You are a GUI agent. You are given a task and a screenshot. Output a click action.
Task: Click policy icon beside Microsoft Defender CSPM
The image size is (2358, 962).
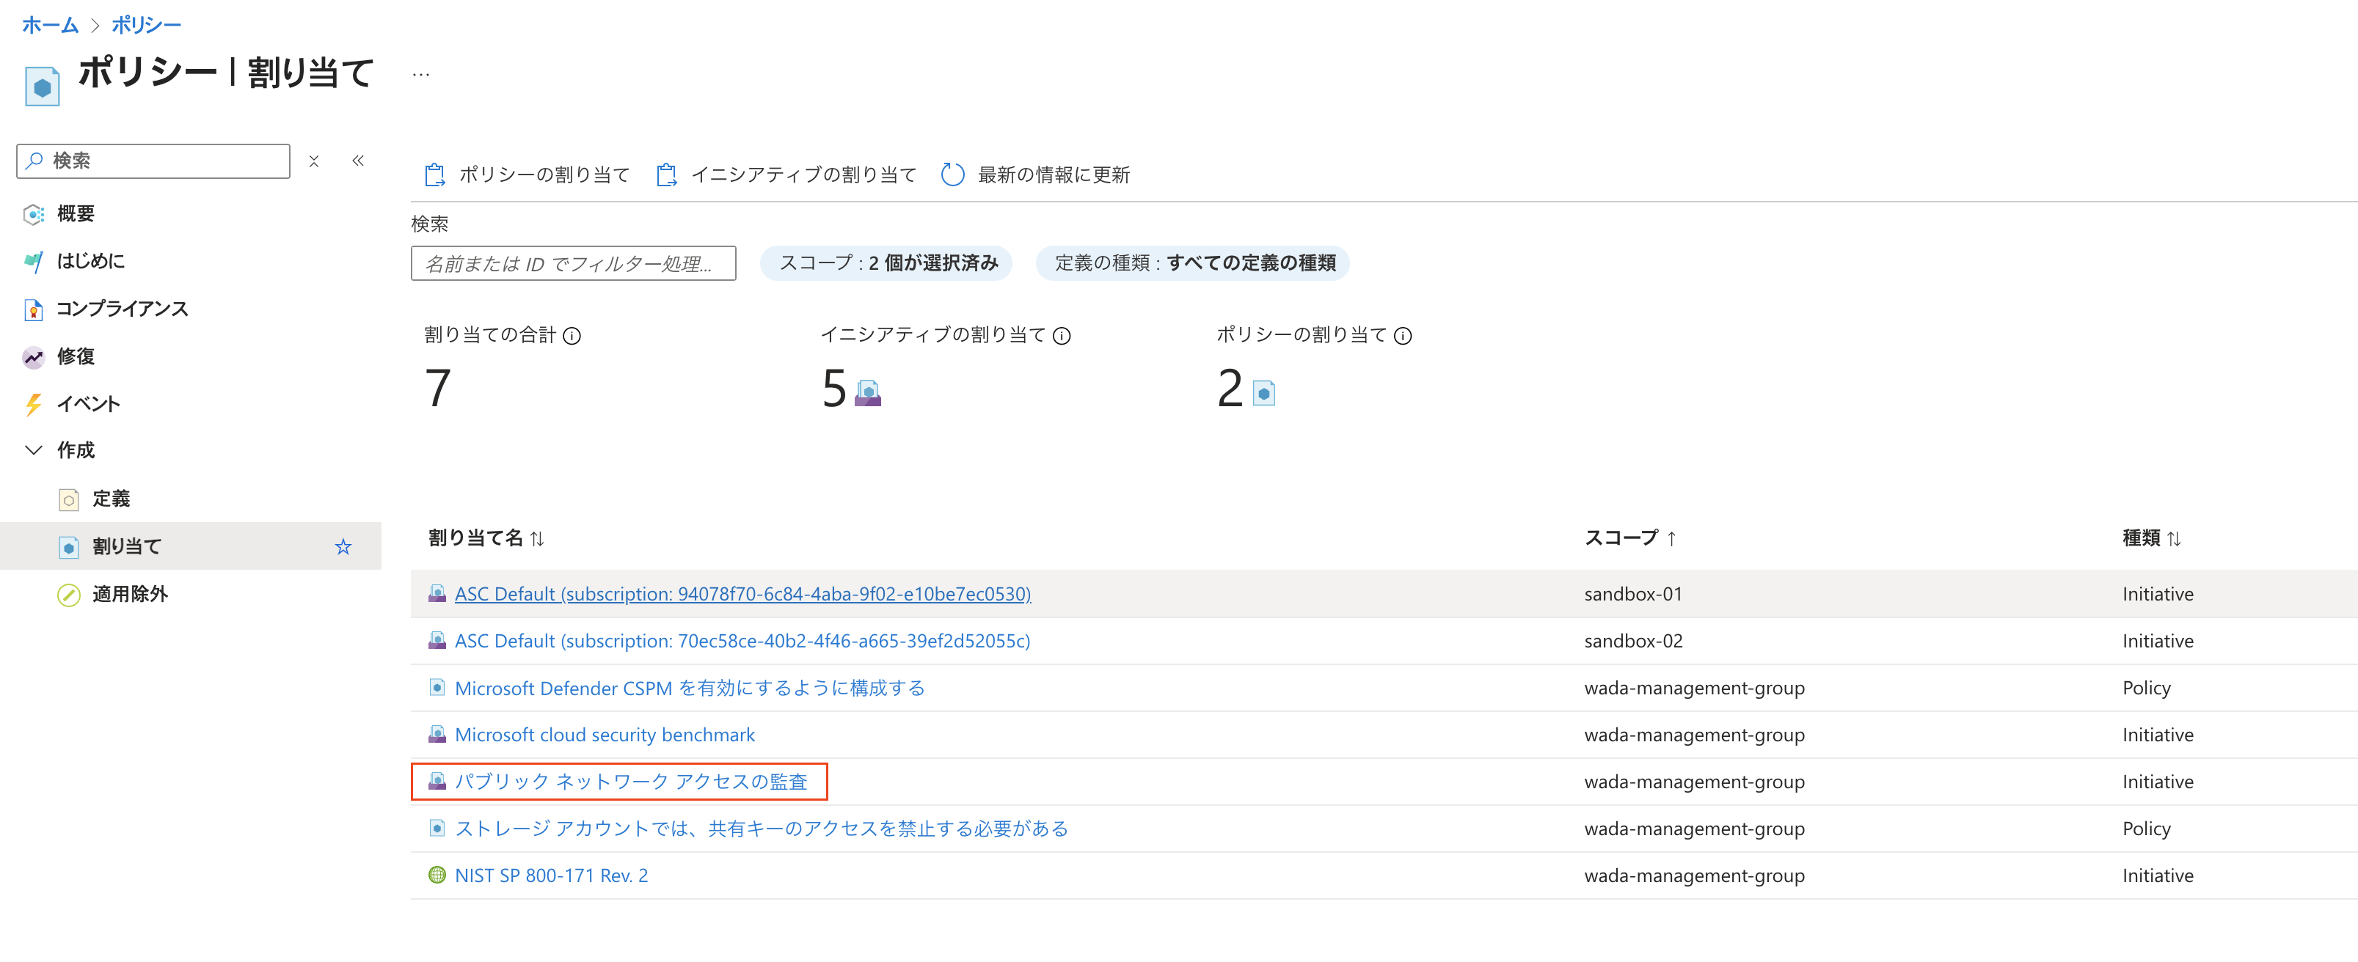(x=437, y=688)
